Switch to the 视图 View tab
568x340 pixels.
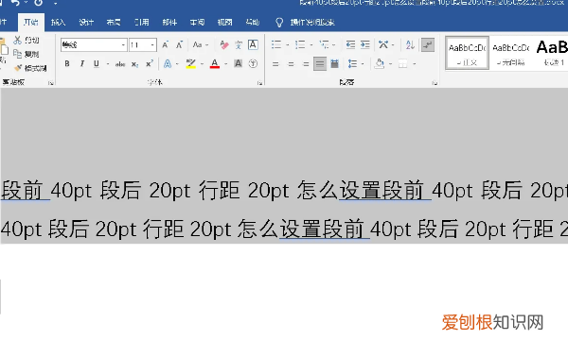point(224,23)
